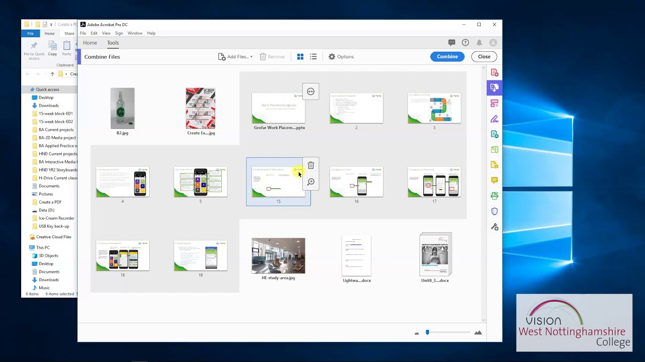Click the magnifier preview icon on page 15

click(x=311, y=182)
